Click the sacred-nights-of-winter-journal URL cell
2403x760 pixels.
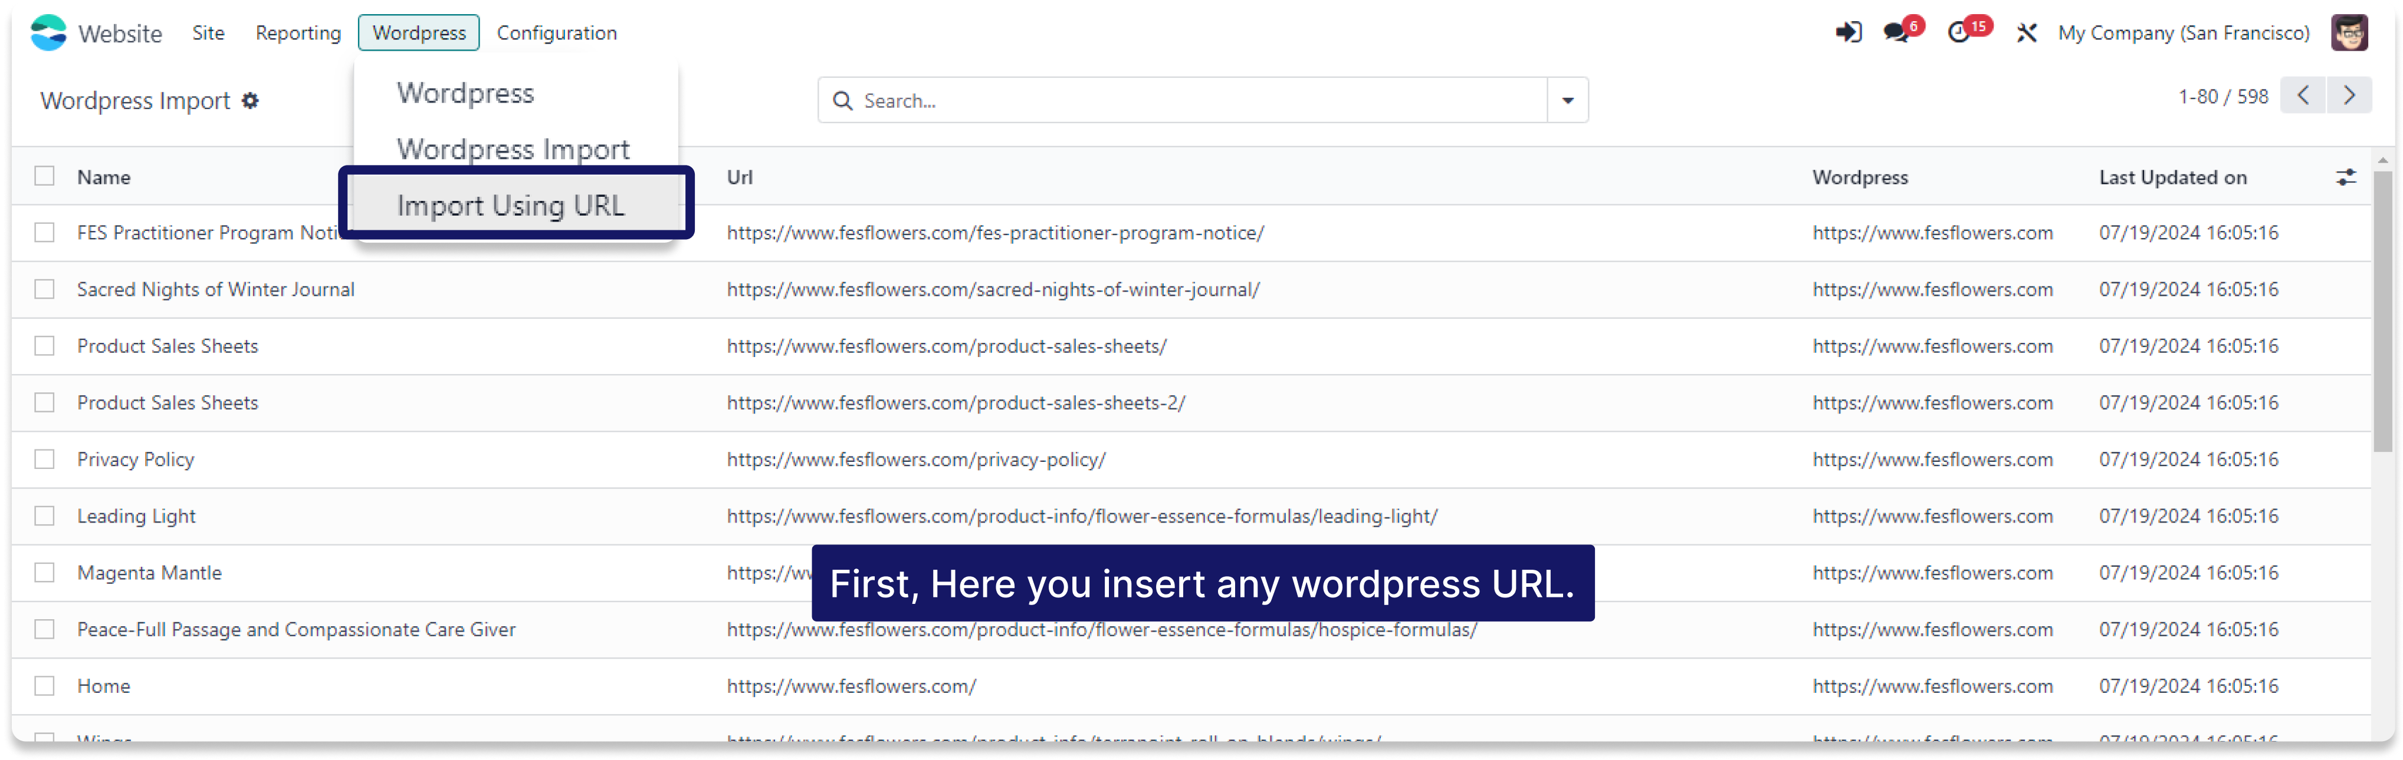[x=993, y=290]
